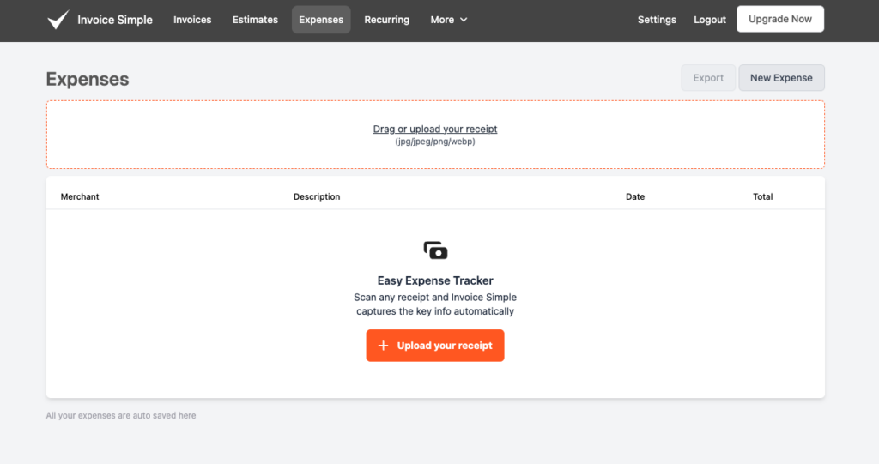Click the Upgrade Now button
Image resolution: width=879 pixels, height=464 pixels.
(780, 19)
